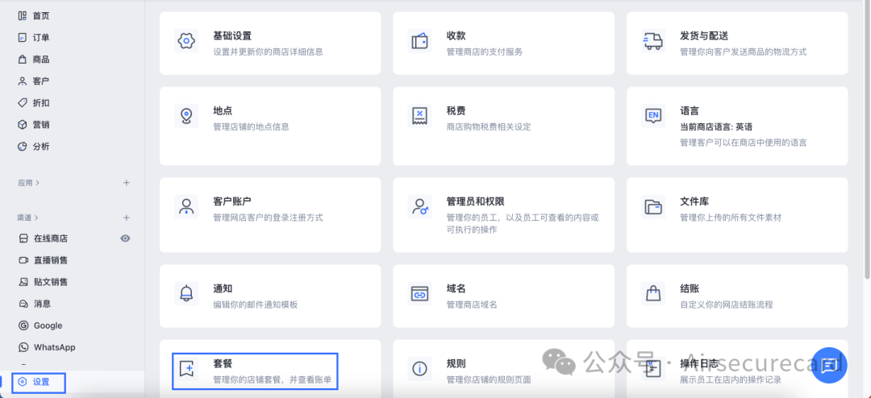
Task: Open the 结账 checkout card title
Action: pos(690,288)
